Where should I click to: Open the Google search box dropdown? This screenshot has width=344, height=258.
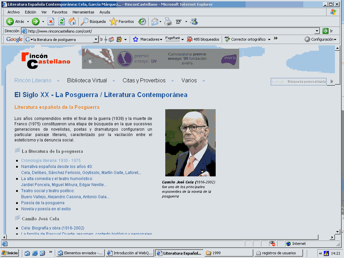96,40
